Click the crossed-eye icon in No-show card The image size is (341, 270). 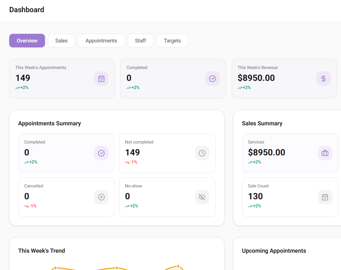[202, 197]
